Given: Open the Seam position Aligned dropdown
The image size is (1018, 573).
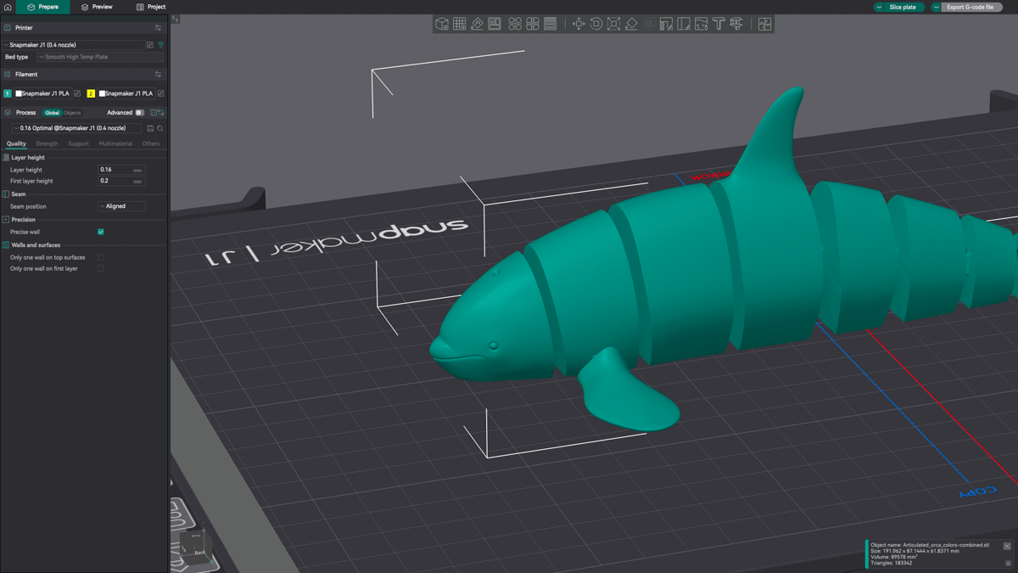Looking at the screenshot, I should click(121, 206).
